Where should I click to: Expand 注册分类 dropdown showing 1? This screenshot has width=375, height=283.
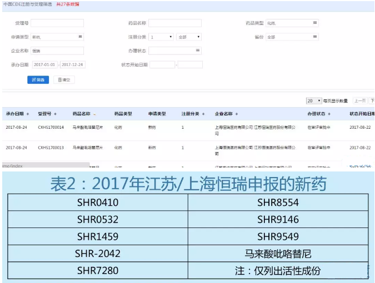tap(161, 37)
